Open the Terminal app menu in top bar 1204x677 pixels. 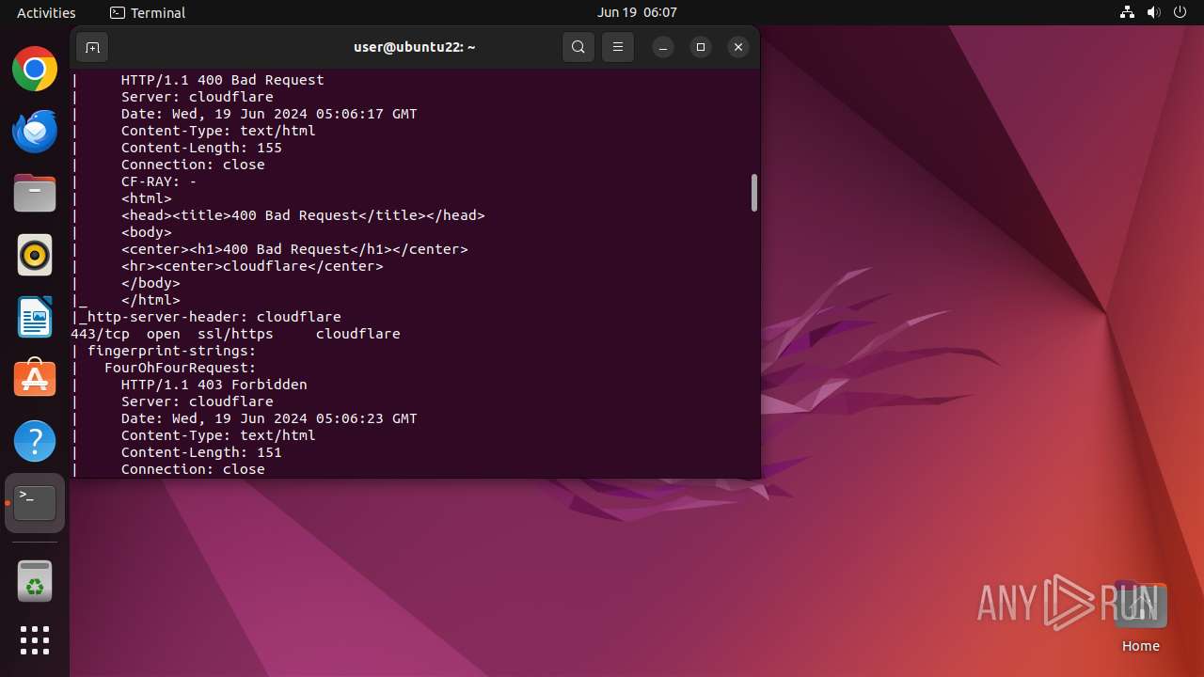pyautogui.click(x=148, y=12)
